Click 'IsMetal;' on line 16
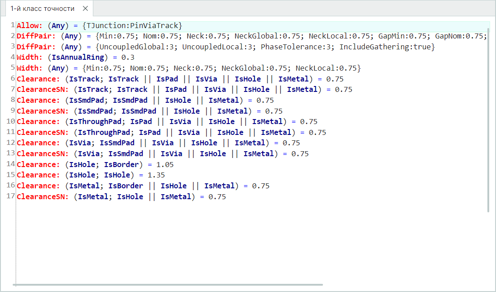Viewport: 496px width, 292px height. [87, 186]
